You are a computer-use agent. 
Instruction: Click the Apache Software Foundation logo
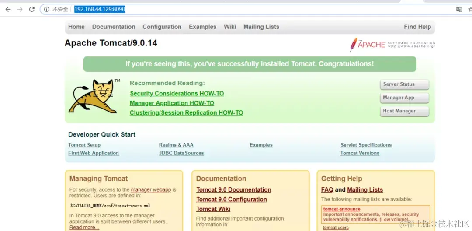(x=392, y=45)
